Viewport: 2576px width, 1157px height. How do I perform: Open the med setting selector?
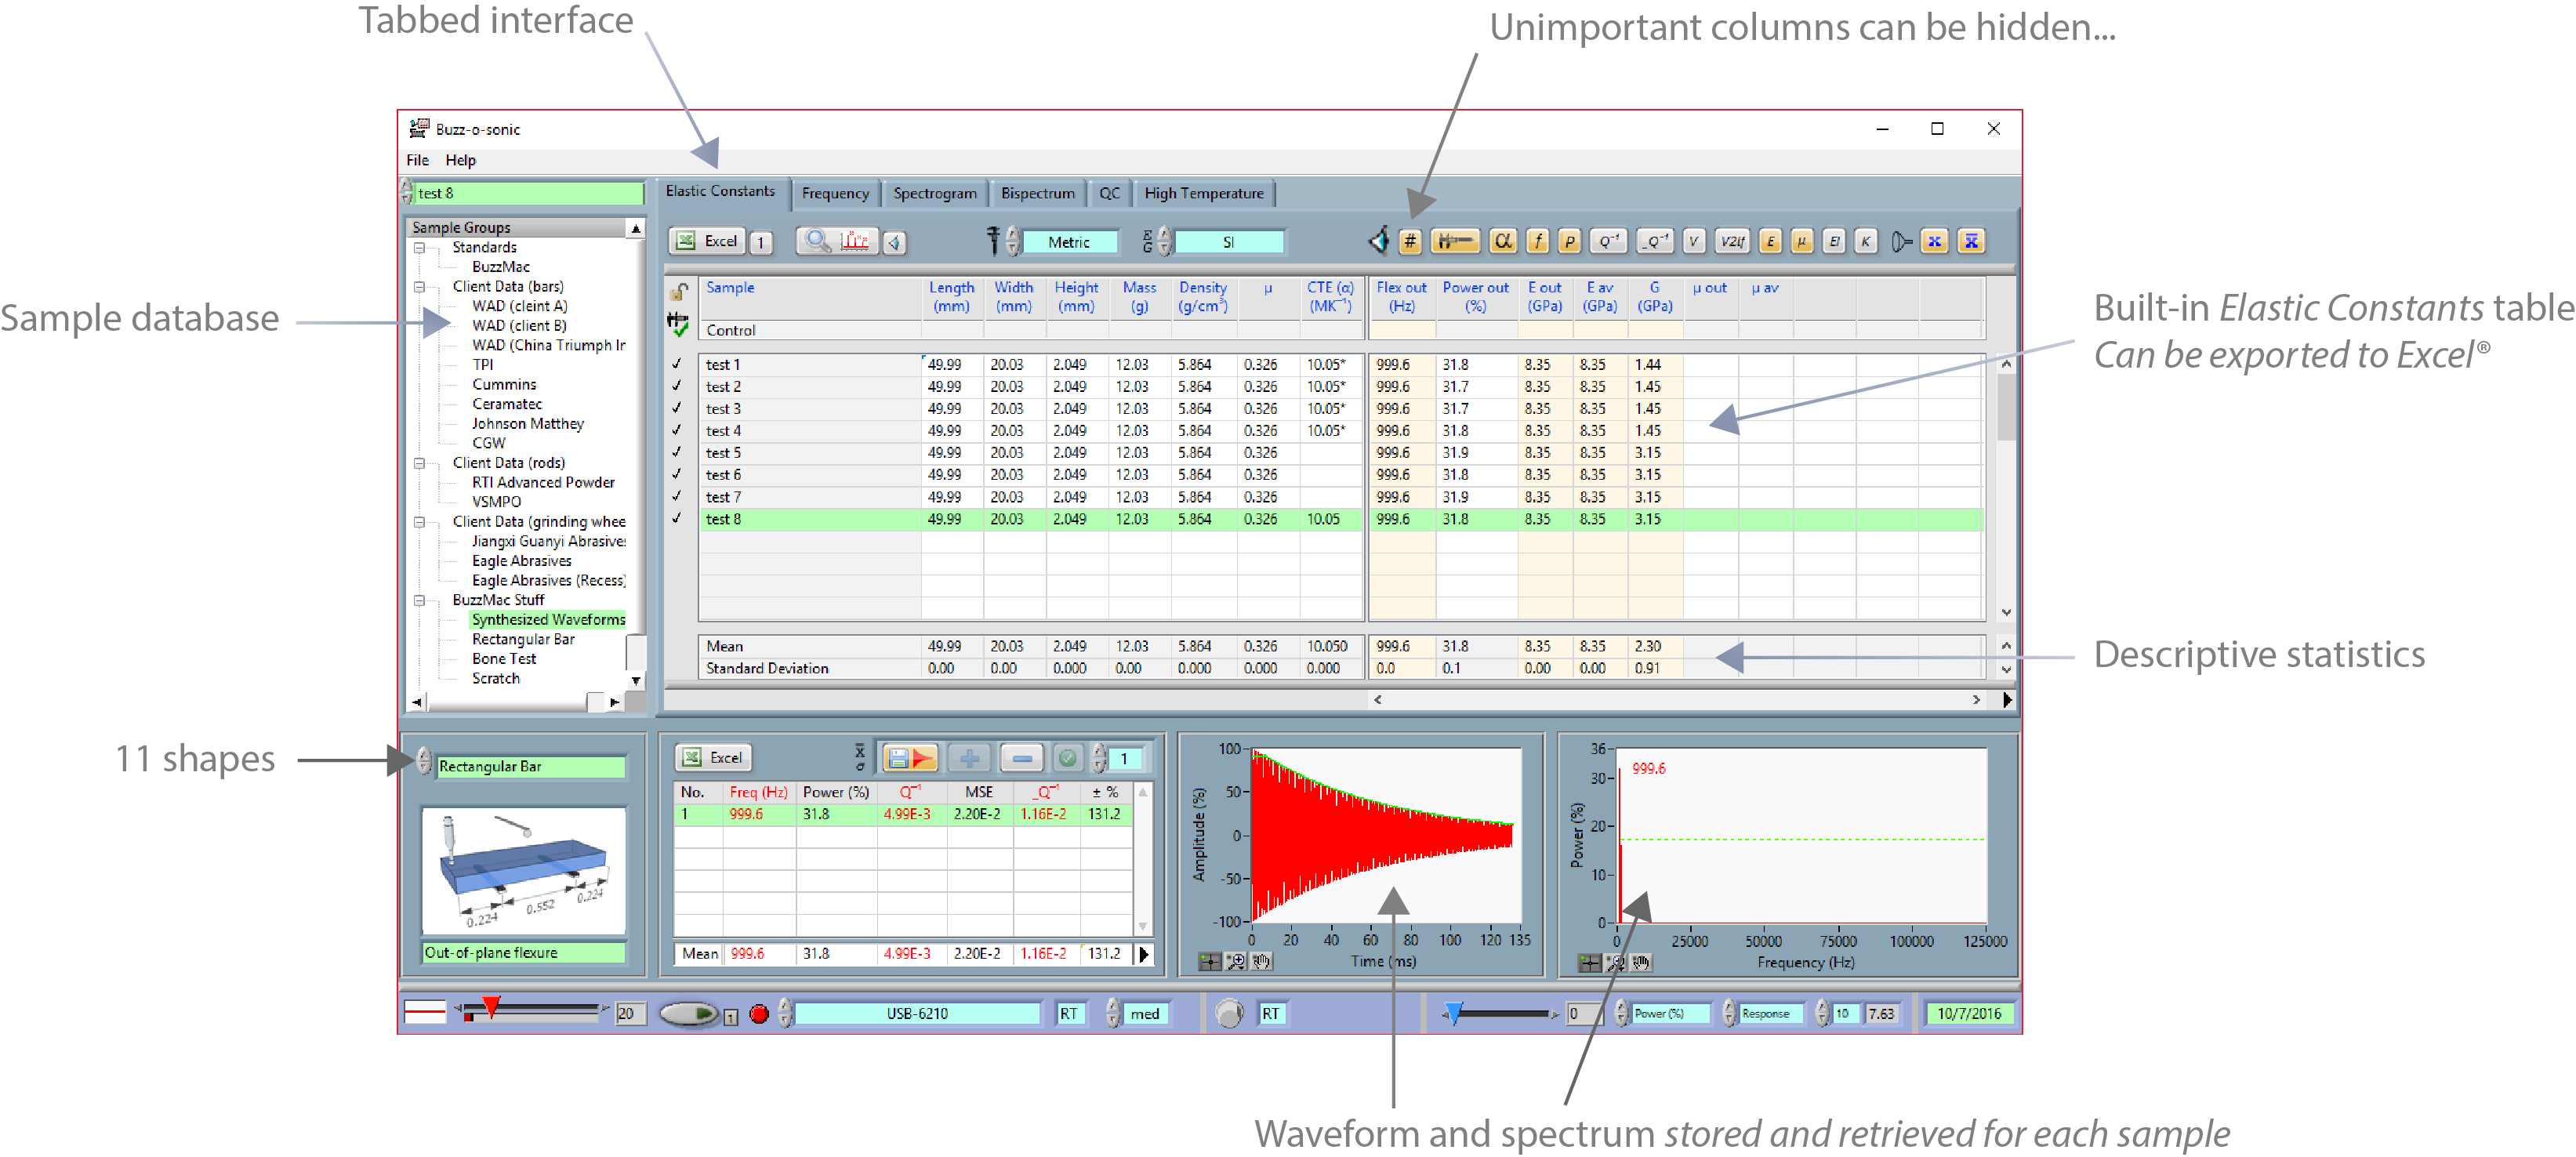[1145, 1014]
